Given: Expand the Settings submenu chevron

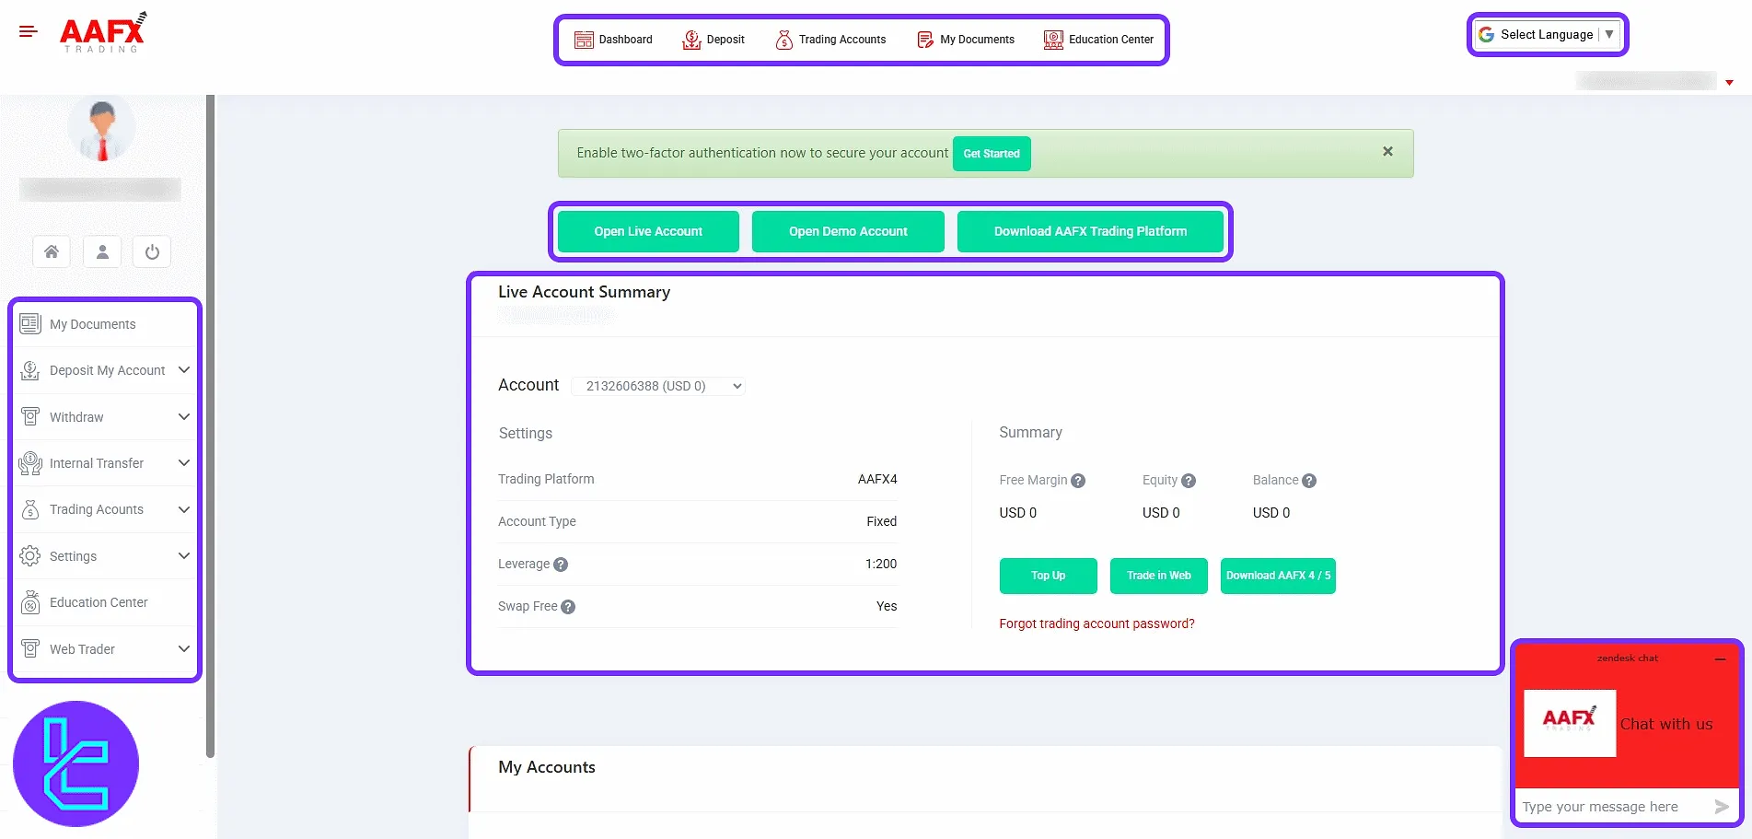Looking at the screenshot, I should coord(184,556).
